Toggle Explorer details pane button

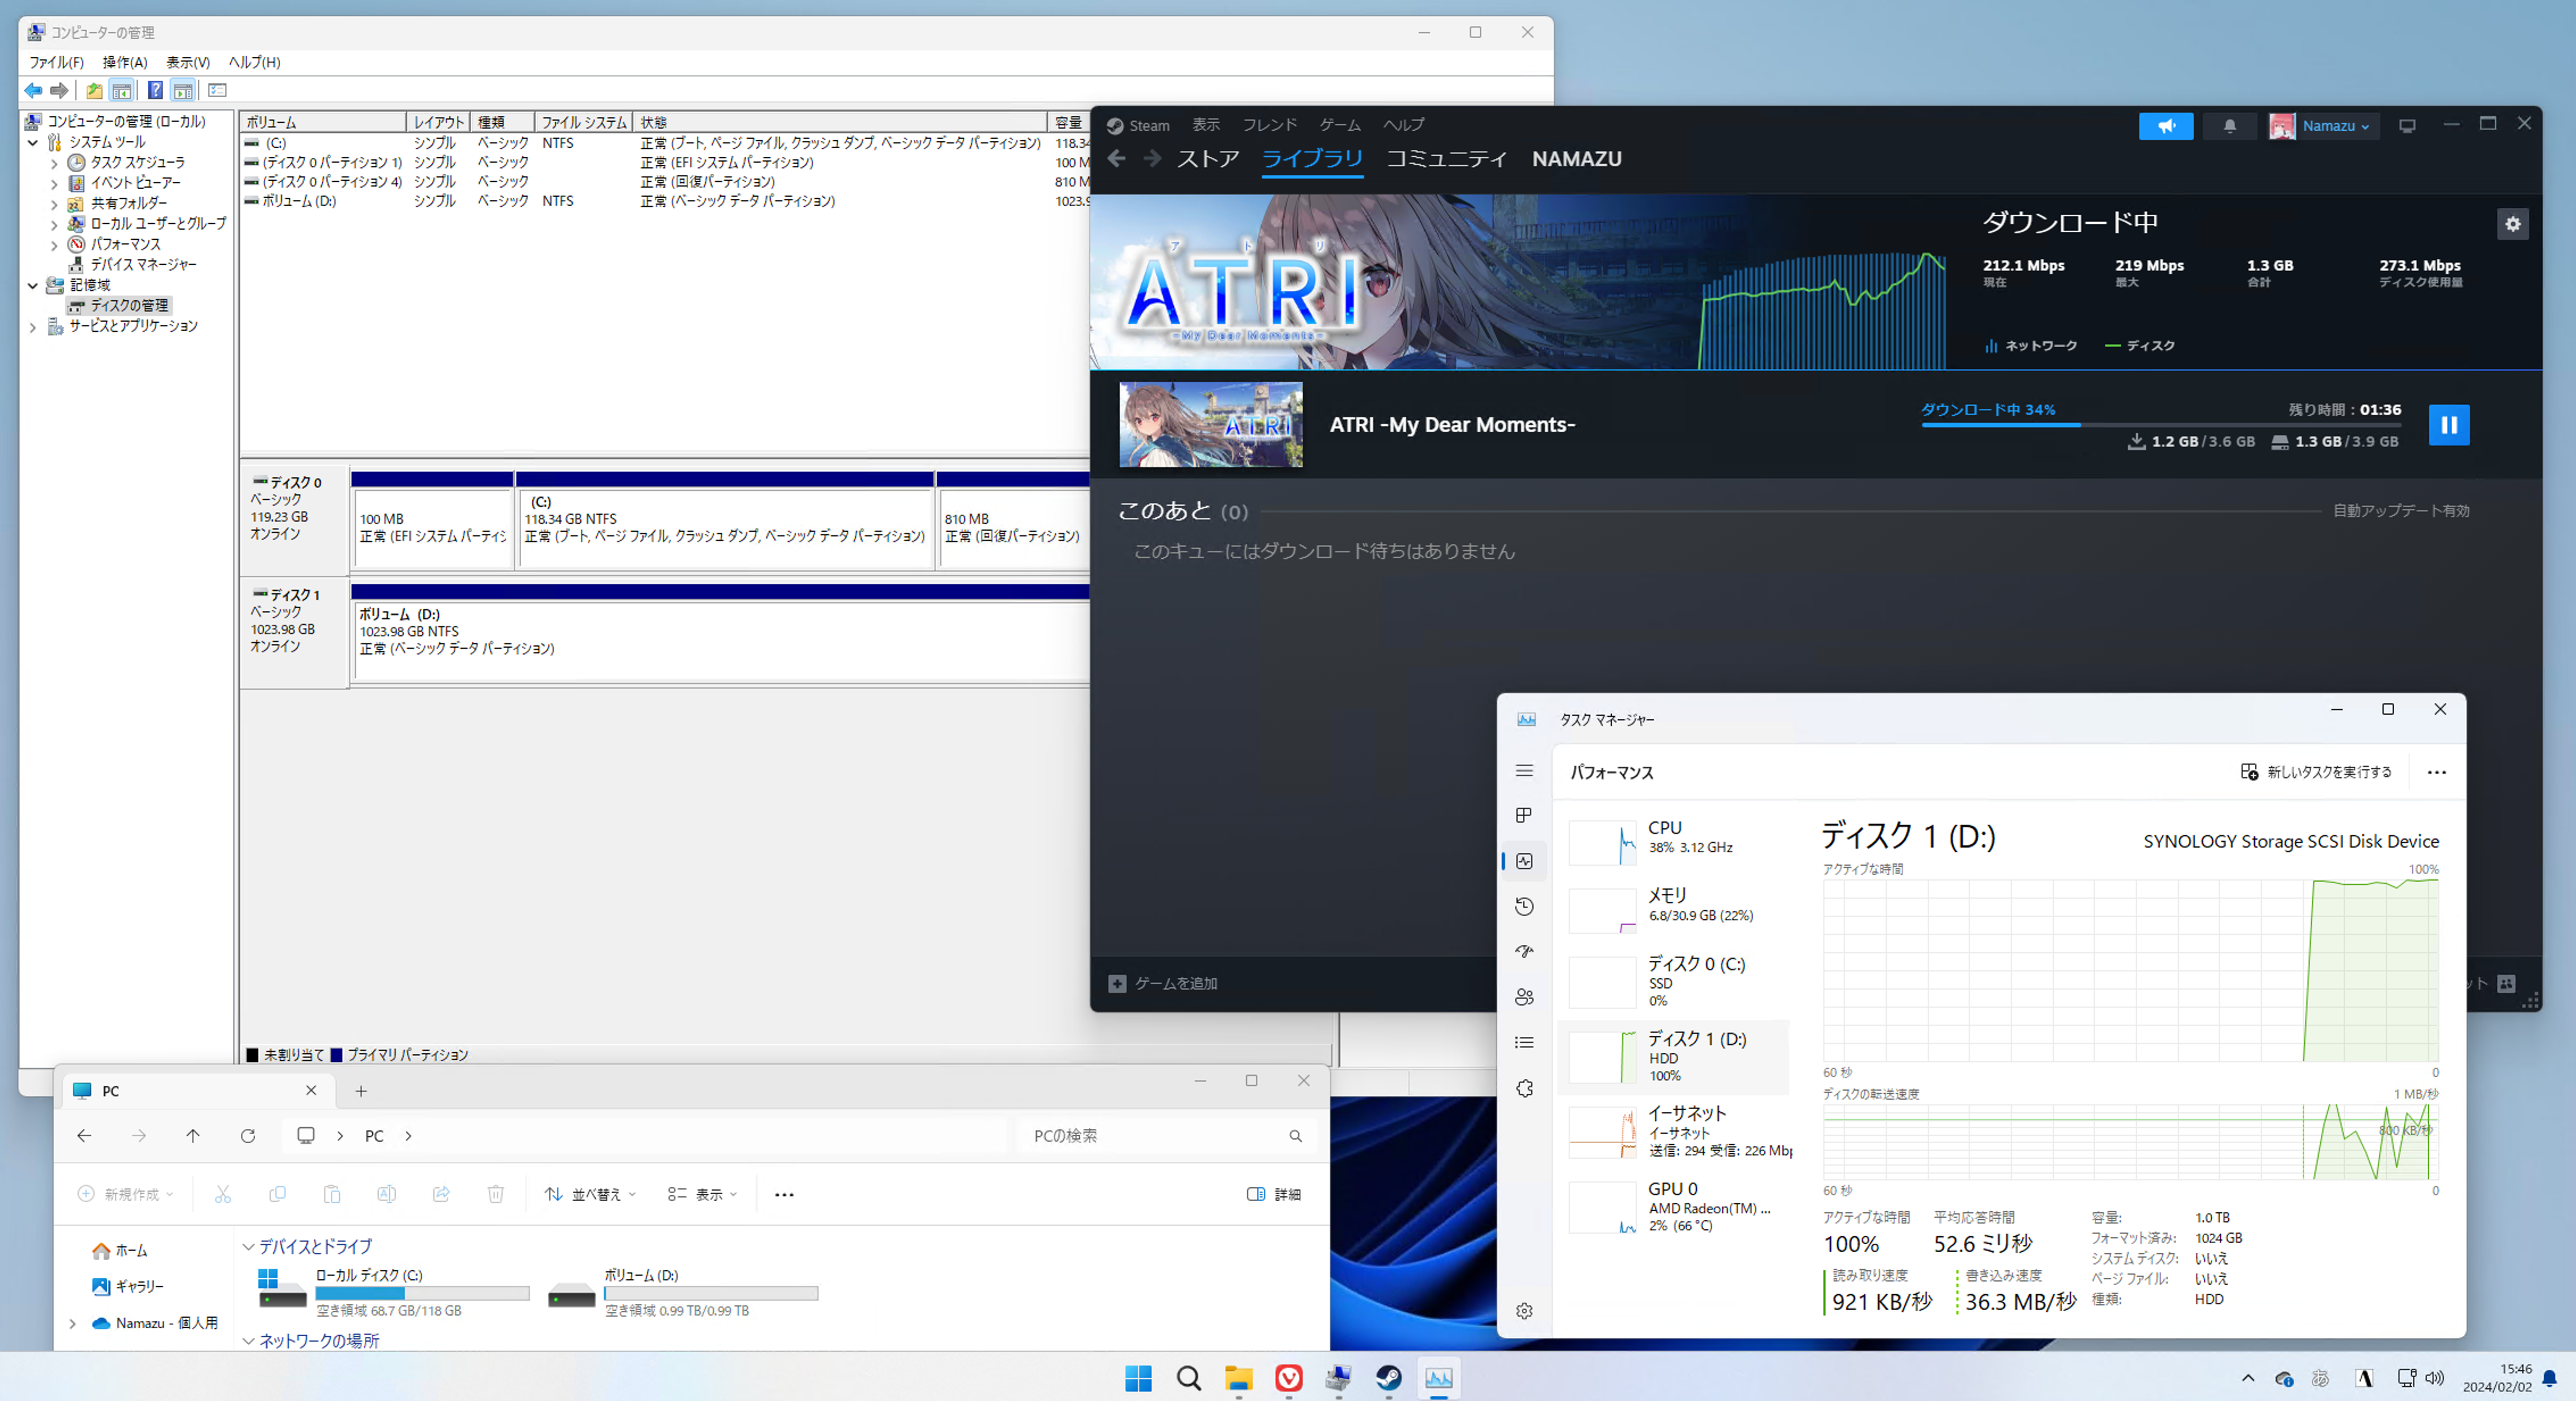tap(1273, 1194)
